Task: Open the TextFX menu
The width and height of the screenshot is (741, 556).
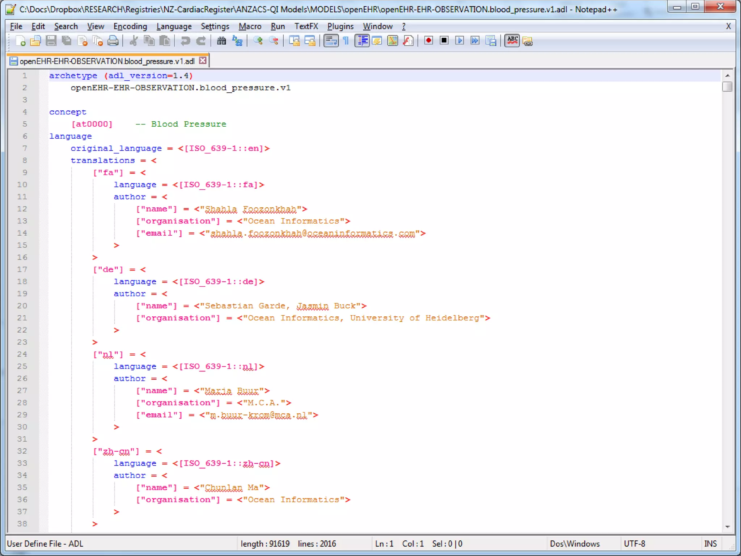Action: point(306,26)
